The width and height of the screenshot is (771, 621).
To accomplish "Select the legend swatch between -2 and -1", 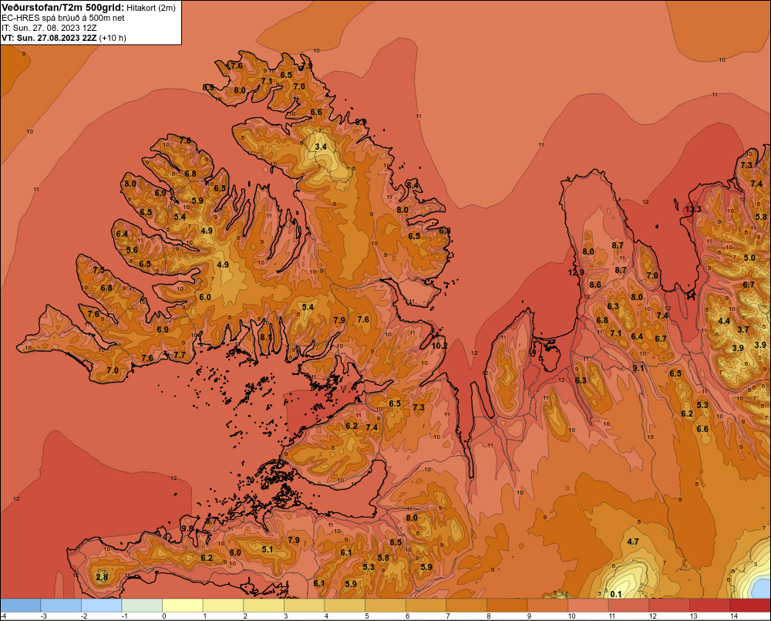I will (x=102, y=606).
